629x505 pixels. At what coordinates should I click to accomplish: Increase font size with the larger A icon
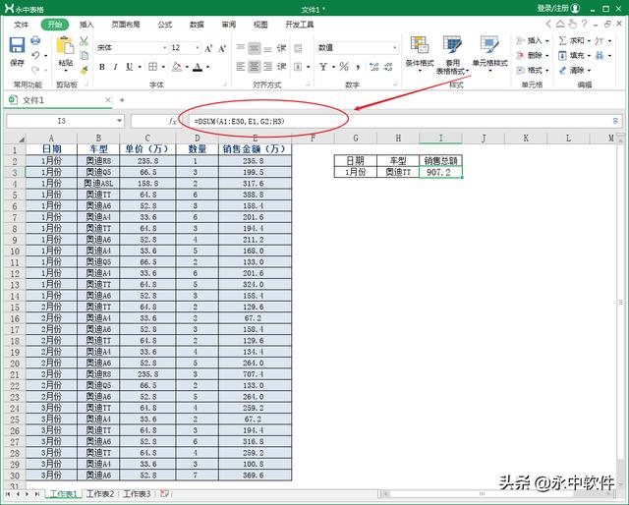[208, 48]
